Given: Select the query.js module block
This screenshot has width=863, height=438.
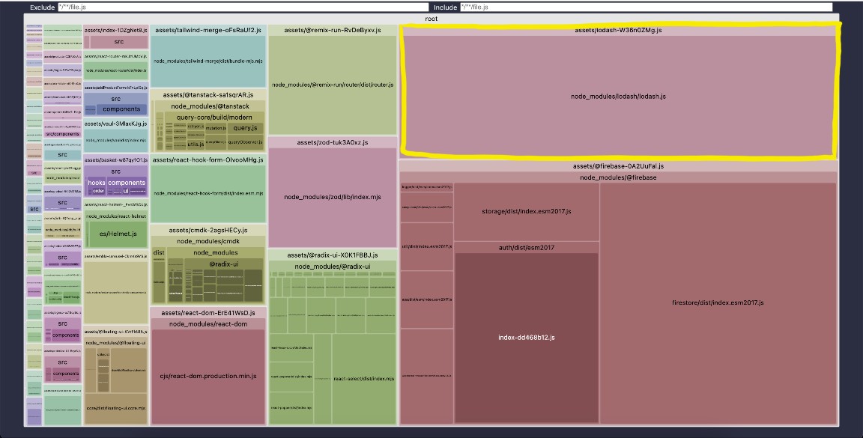Looking at the screenshot, I should (246, 128).
